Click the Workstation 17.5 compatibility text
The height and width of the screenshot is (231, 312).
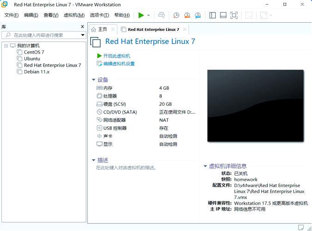(271, 203)
